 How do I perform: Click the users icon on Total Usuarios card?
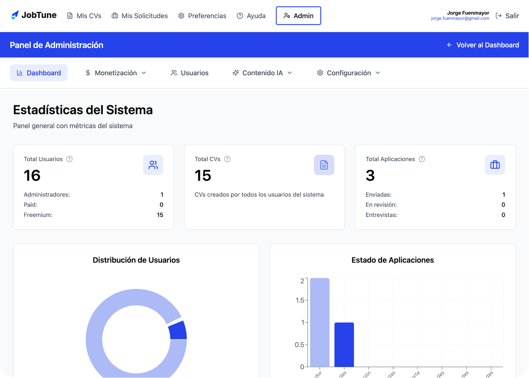tap(153, 165)
